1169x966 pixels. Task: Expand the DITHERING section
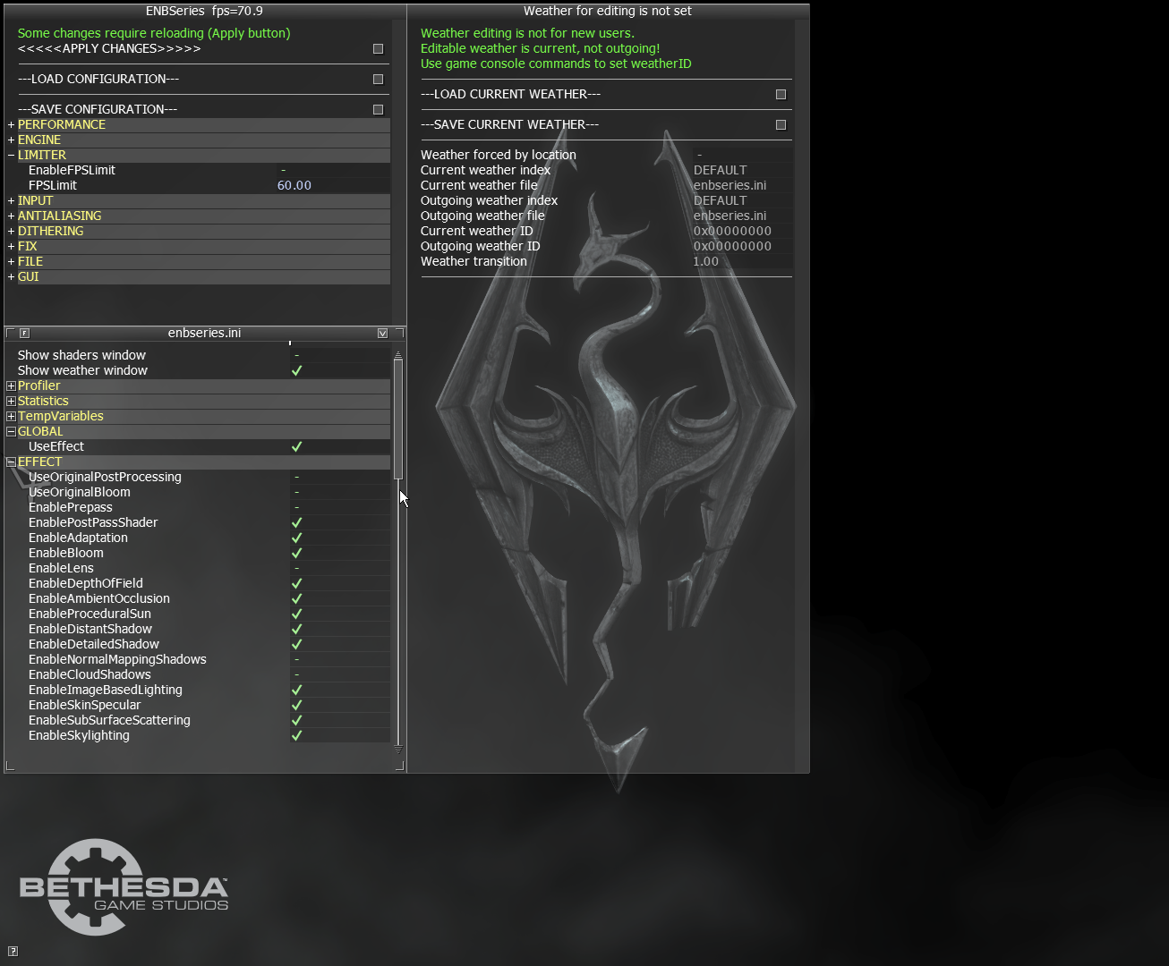[11, 231]
